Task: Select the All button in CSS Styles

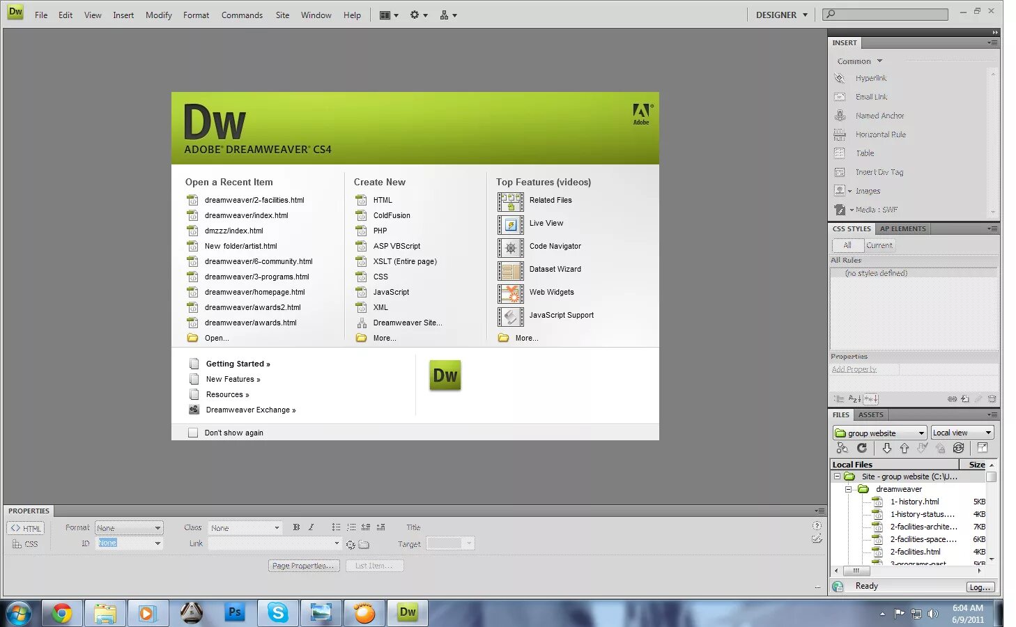Action: 847,245
